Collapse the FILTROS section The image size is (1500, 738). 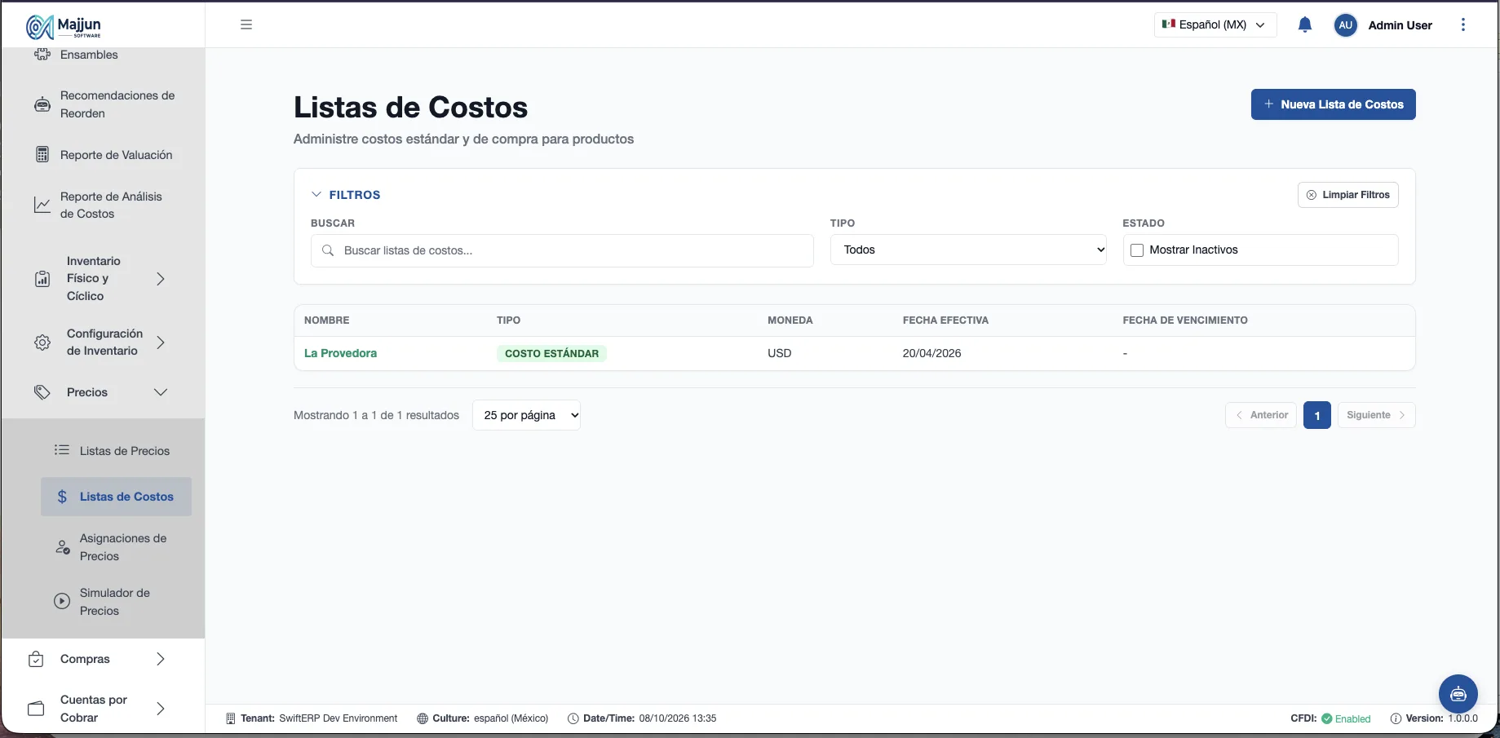tap(346, 195)
